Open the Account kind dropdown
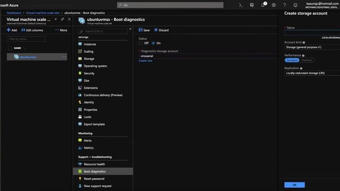Viewport: 340px width, 191px height. coord(312,47)
